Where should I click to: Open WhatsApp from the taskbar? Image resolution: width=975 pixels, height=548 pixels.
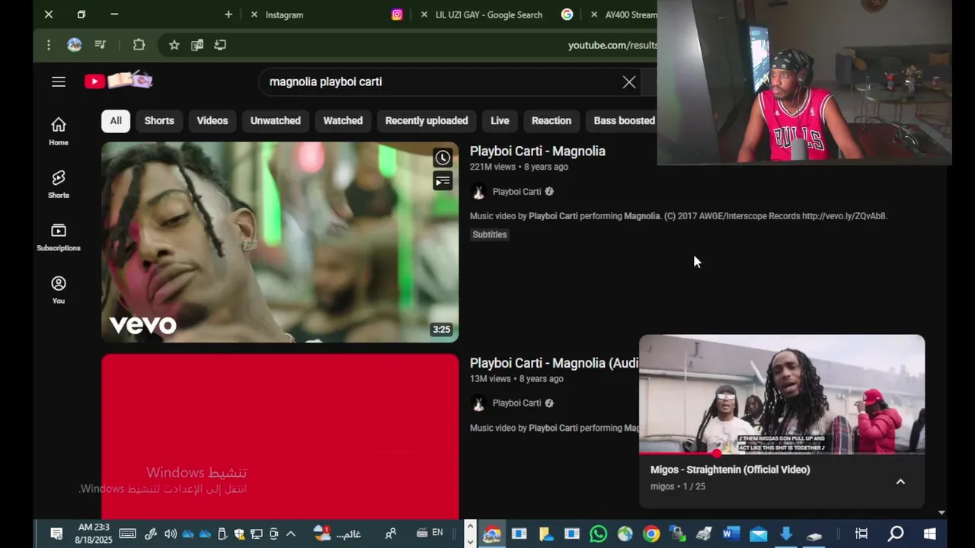coord(599,534)
